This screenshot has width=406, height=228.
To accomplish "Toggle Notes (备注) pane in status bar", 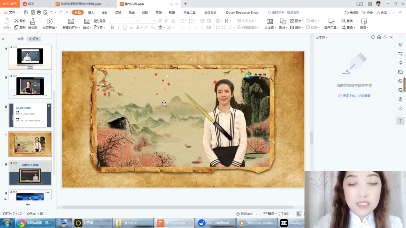I will 269,214.
